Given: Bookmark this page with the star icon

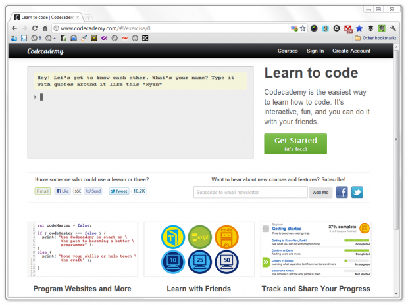Looking at the screenshot, I should [x=303, y=28].
